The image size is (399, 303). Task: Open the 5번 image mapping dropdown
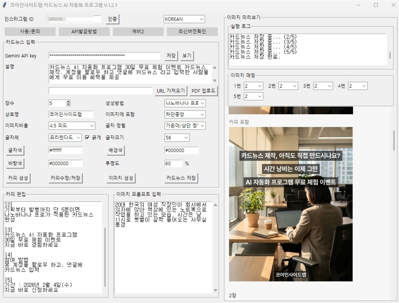(x=253, y=97)
